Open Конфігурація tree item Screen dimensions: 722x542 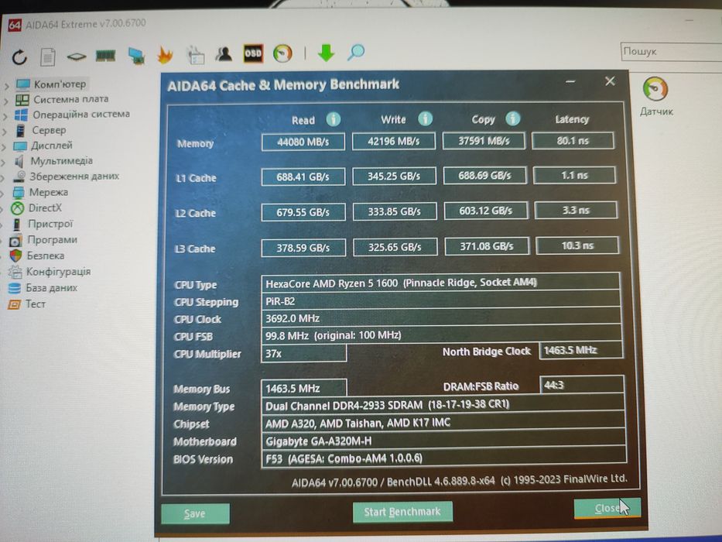coord(58,272)
